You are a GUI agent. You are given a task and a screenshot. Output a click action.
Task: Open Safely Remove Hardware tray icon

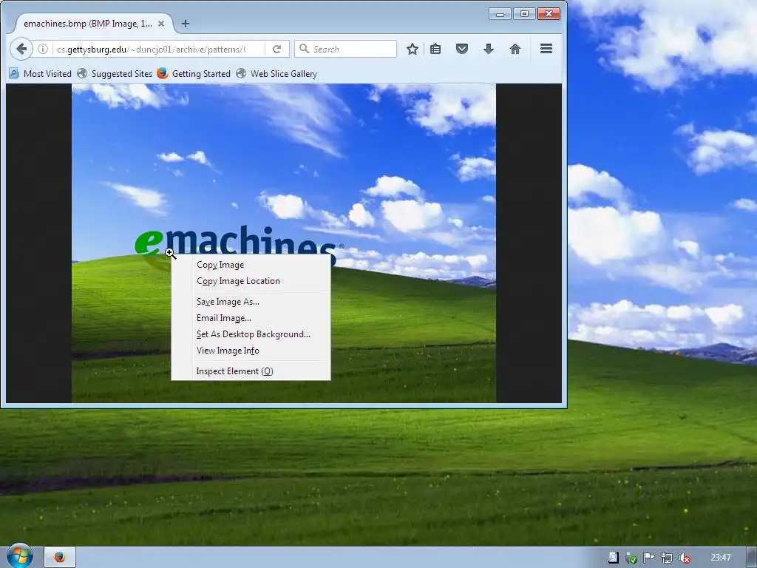(x=631, y=558)
